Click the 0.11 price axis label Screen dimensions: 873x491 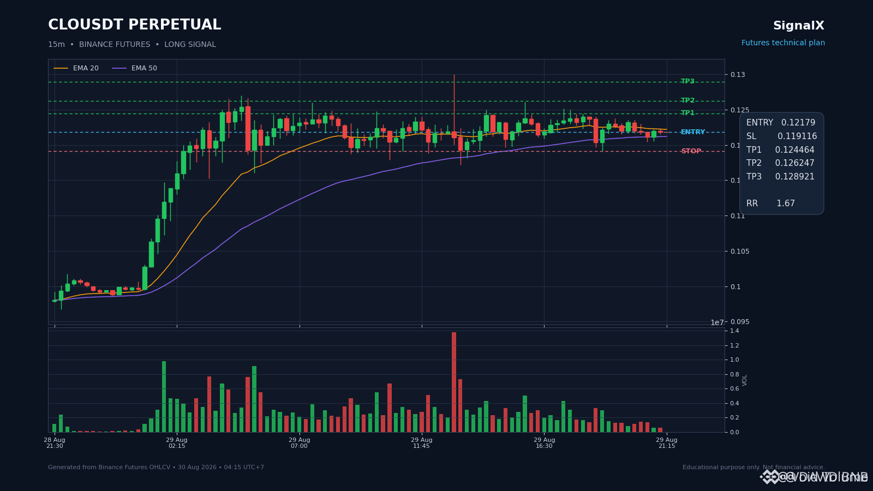(738, 216)
